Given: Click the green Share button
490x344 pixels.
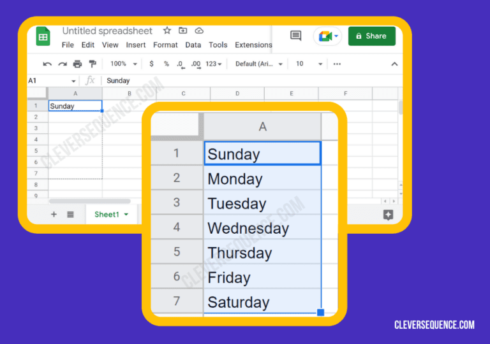Looking at the screenshot, I should point(371,36).
